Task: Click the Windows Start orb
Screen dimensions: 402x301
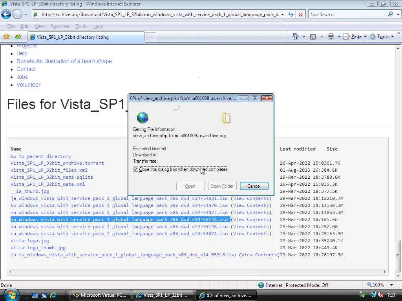Action: coord(11,295)
